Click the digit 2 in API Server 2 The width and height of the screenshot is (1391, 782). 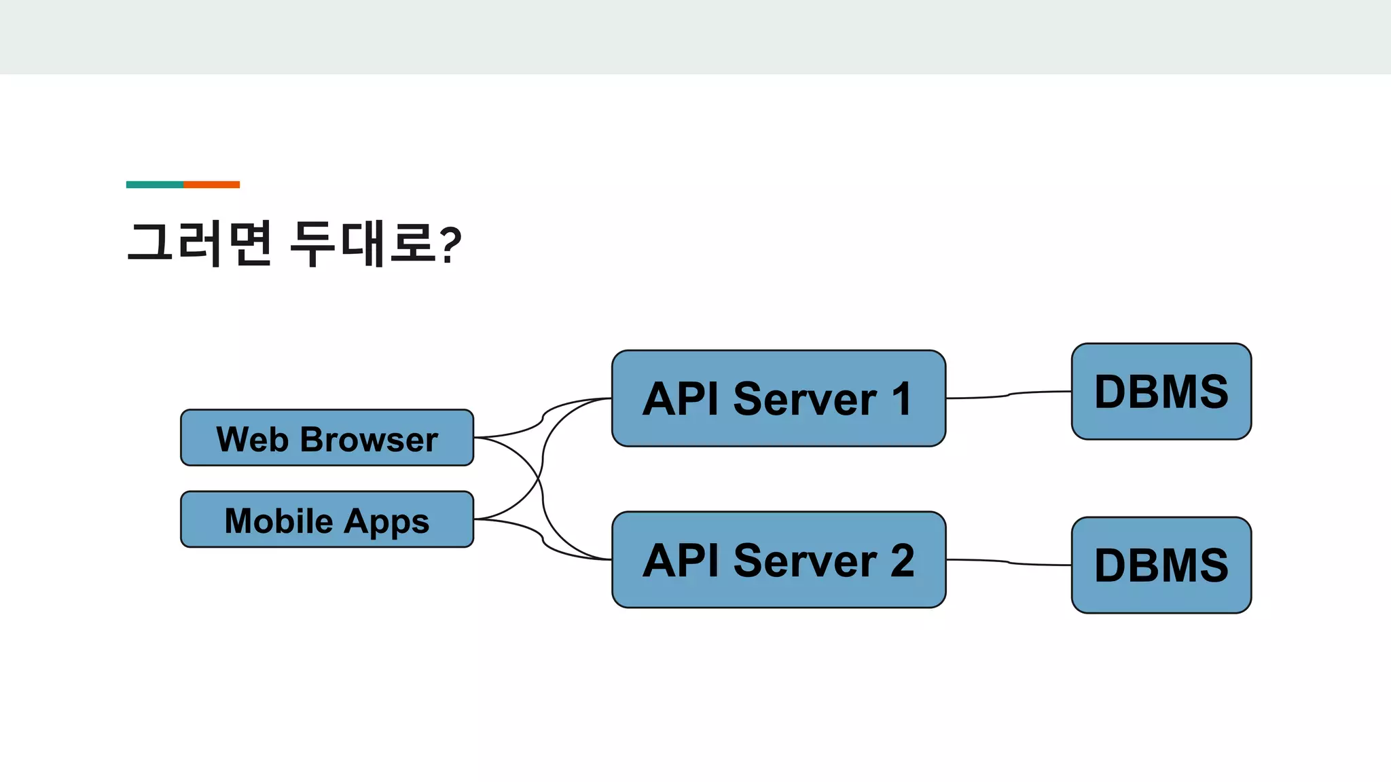(x=902, y=561)
